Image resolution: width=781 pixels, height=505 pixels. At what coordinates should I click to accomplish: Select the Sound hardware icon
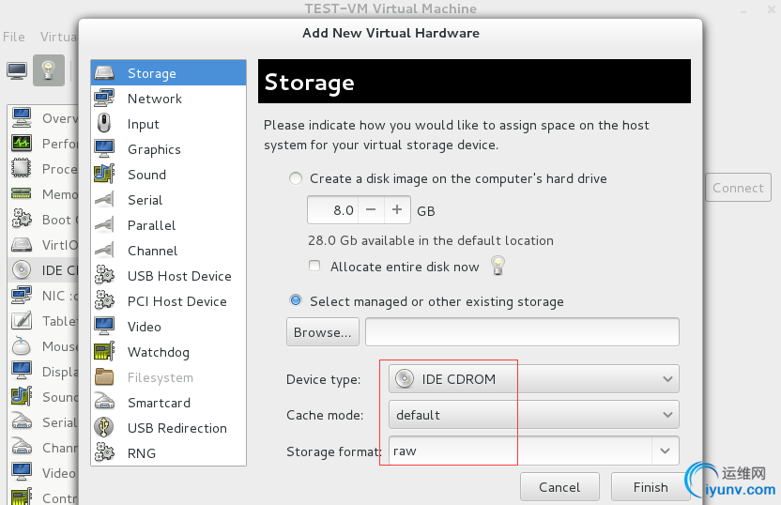[x=104, y=175]
